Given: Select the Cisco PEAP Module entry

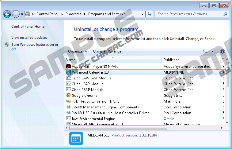Looking at the screenshot, I should point(88,89).
